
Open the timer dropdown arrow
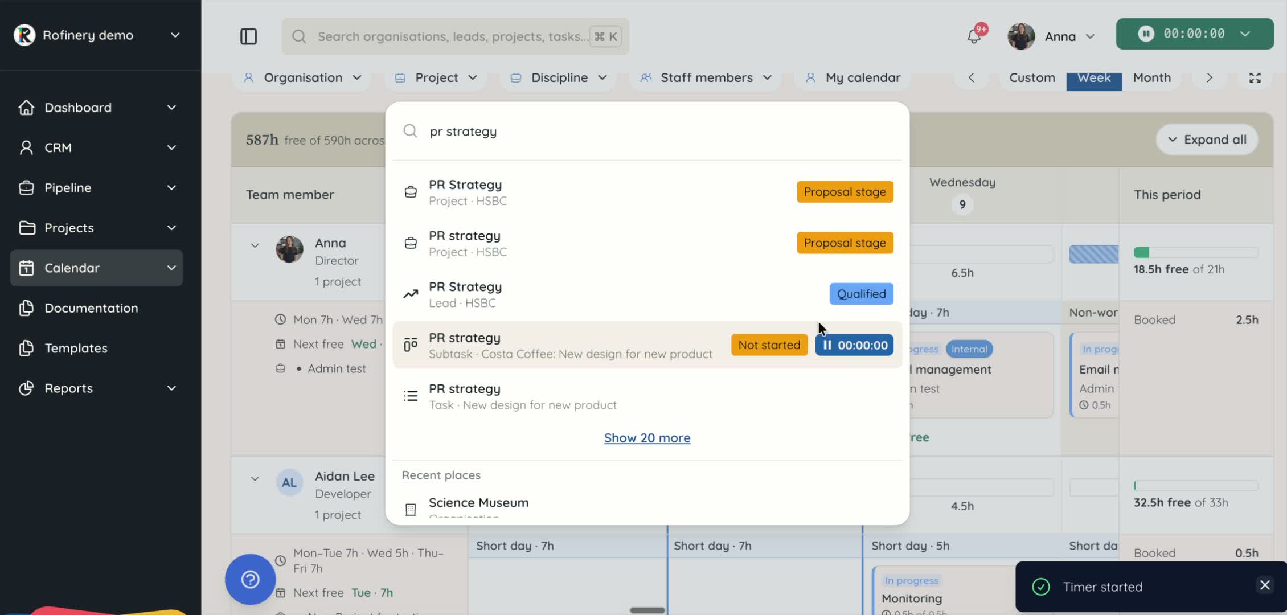(1245, 34)
